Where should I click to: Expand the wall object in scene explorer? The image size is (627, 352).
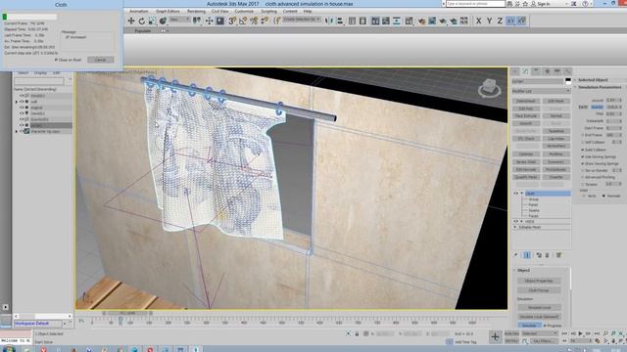coord(17,102)
